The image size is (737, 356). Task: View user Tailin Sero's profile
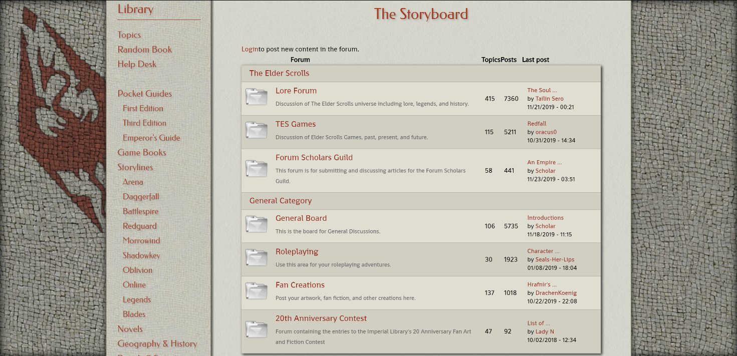click(x=549, y=99)
